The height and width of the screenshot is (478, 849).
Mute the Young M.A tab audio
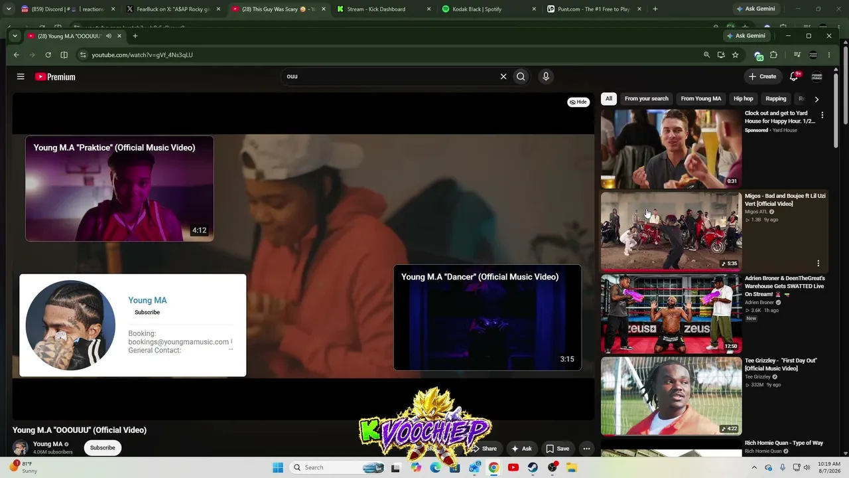tap(108, 36)
